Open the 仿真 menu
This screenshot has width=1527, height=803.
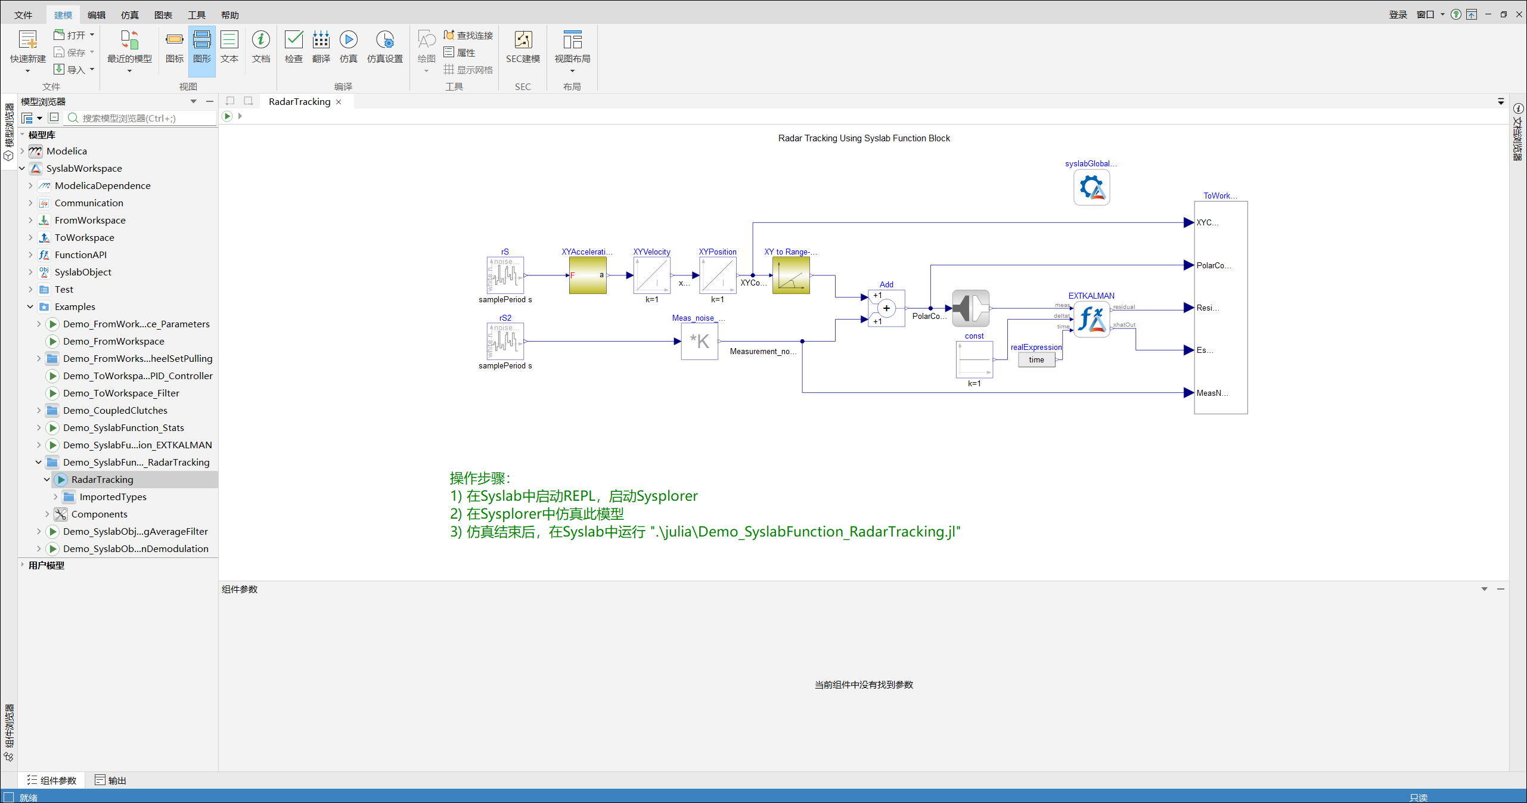pos(129,15)
